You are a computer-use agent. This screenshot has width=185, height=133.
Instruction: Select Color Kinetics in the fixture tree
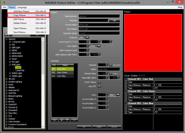(14, 122)
